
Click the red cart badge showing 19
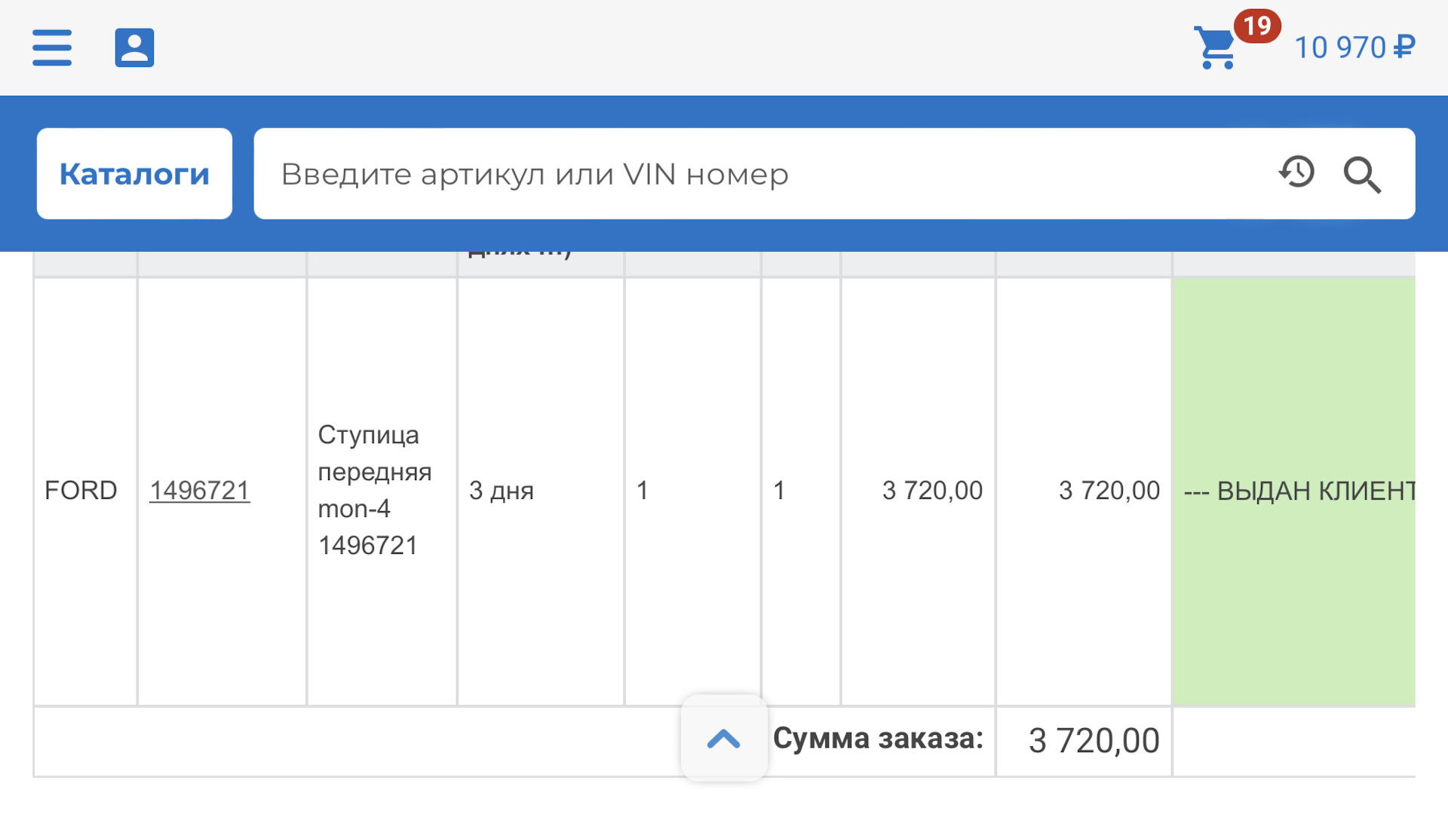point(1256,26)
